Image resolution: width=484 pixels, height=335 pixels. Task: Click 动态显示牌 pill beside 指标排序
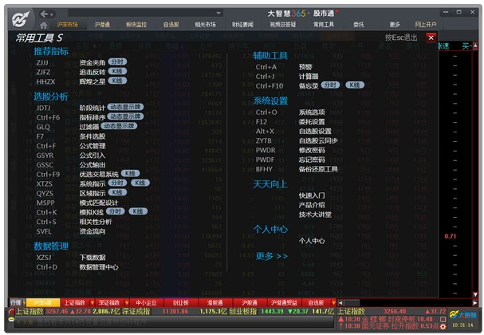click(x=125, y=116)
